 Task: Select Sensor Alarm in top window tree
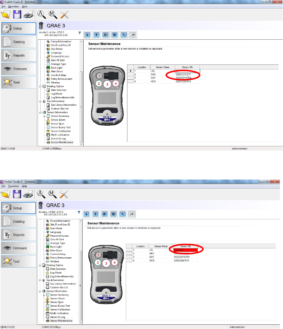(58, 120)
